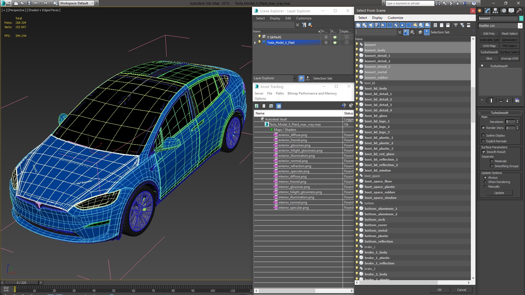525x295 pixels.
Task: Click the Iterations spinner arrows
Action: coord(518,122)
